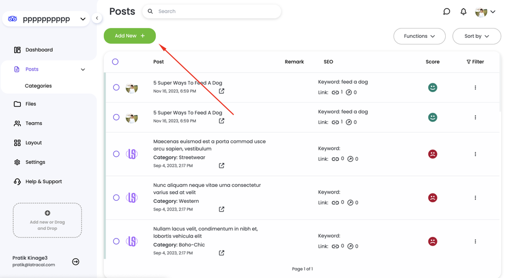Expand the Sort by dropdown
The width and height of the screenshot is (505, 278).
pos(476,36)
